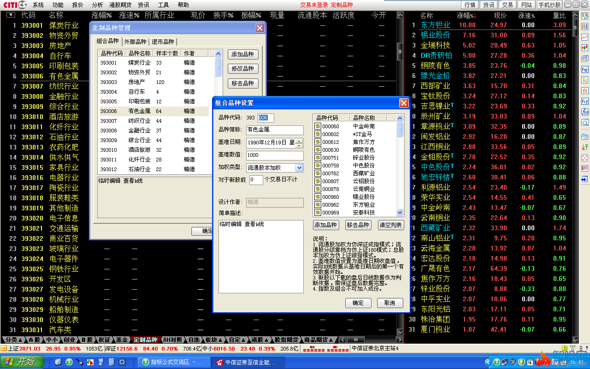The image size is (590, 369).
Task: Click 确定 in 组合品种设置 dialog
Action: 358,303
